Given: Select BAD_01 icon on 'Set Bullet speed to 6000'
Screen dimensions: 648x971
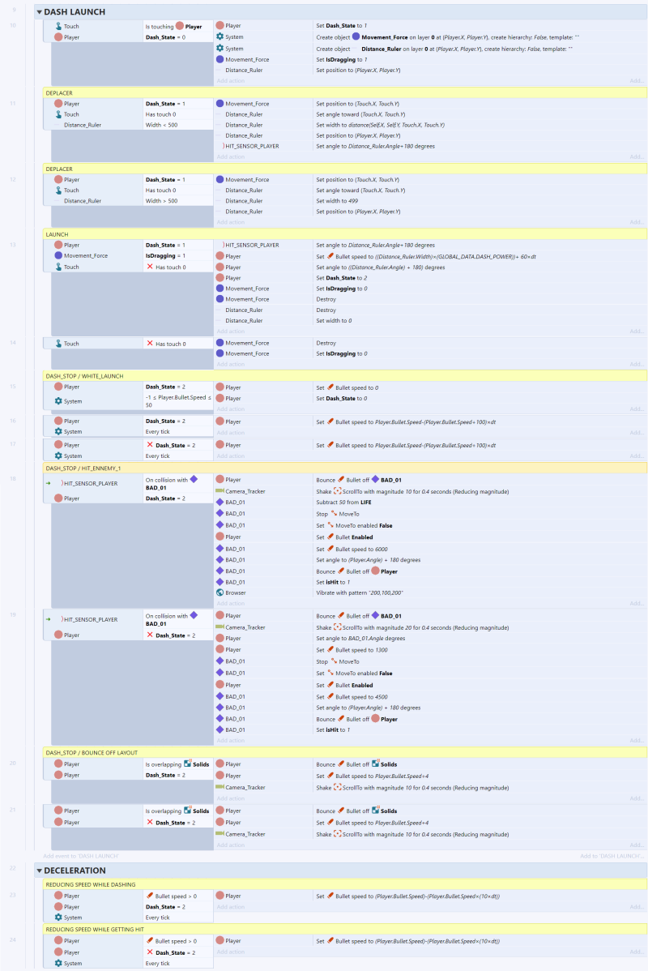Looking at the screenshot, I should click(x=220, y=549).
